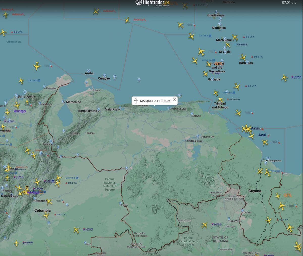The image size is (303, 256).
Task: Click the Merida airport pin
Action: (64, 131)
